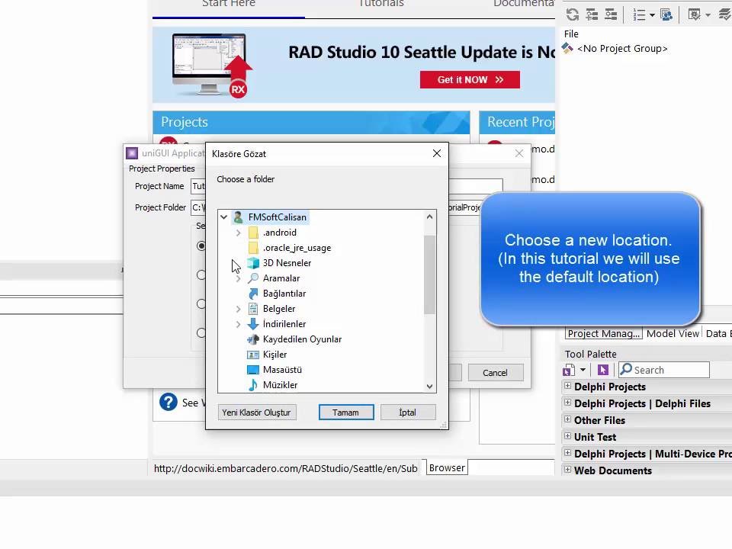Viewport: 732px width, 549px height.
Task: Click the Projects section header
Action: click(x=311, y=122)
